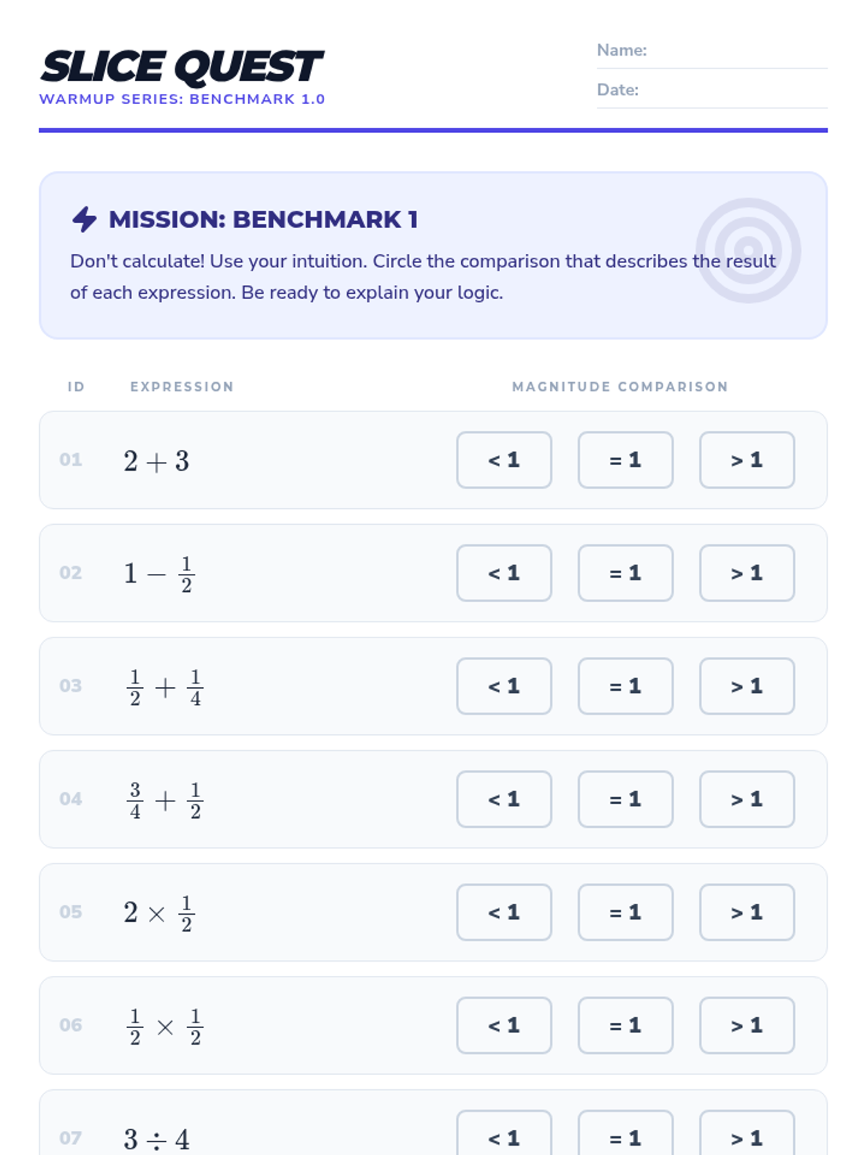Click the SLICE QUEST title logo
This screenshot has height=1155, width=866.
[x=181, y=66]
